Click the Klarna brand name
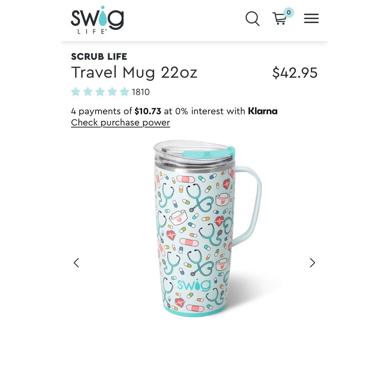The height and width of the screenshot is (389, 389). click(x=263, y=111)
